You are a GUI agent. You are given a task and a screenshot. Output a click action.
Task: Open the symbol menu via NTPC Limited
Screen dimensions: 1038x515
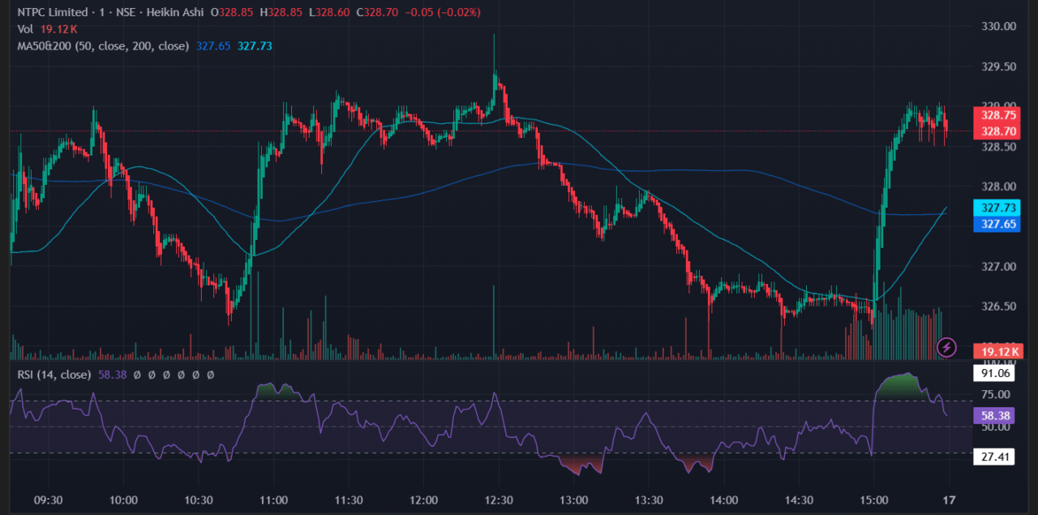(53, 12)
